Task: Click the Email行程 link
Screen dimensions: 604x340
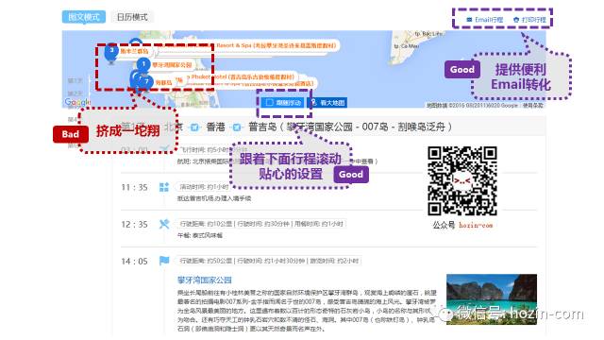Action: click(484, 20)
